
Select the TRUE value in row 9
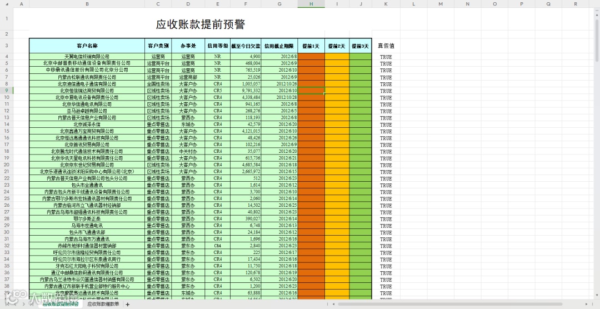pyautogui.click(x=386, y=91)
